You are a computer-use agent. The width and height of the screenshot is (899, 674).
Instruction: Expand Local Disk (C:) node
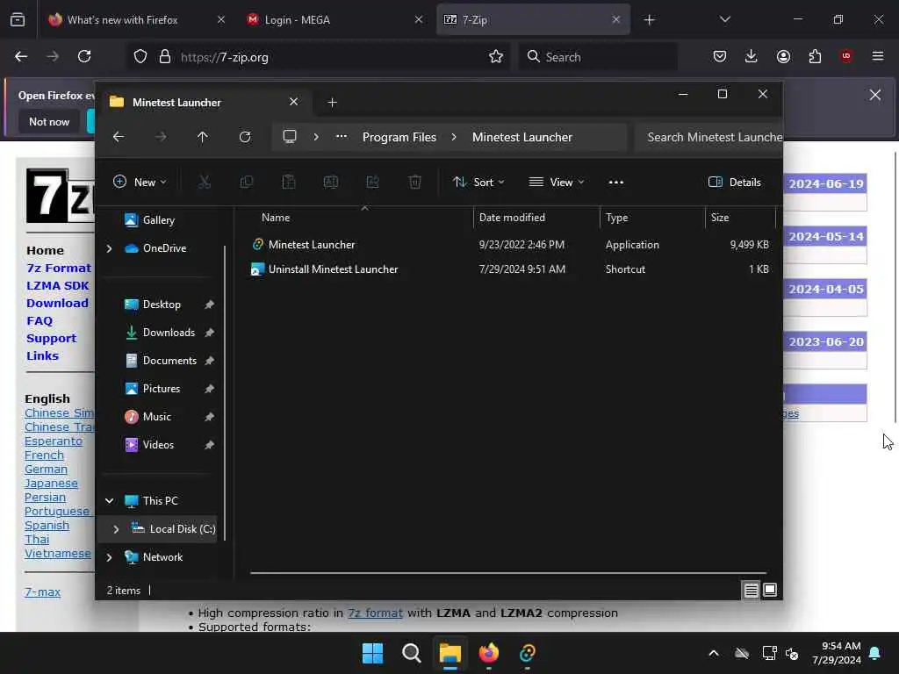pyautogui.click(x=116, y=529)
